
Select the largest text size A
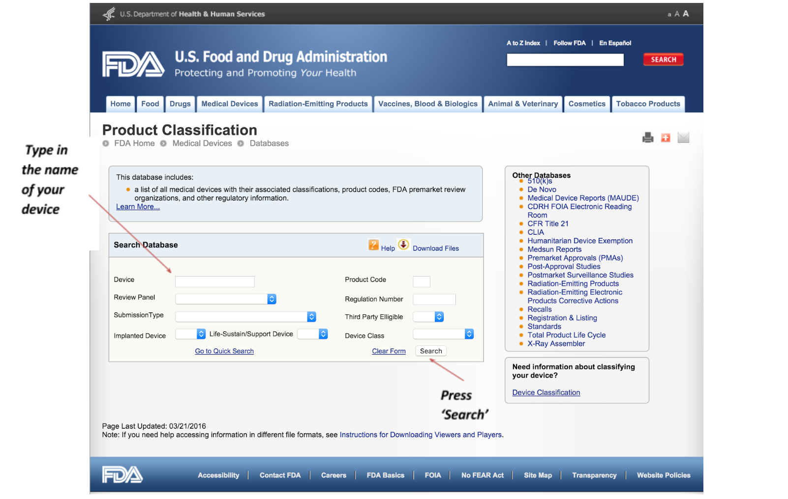tap(686, 14)
